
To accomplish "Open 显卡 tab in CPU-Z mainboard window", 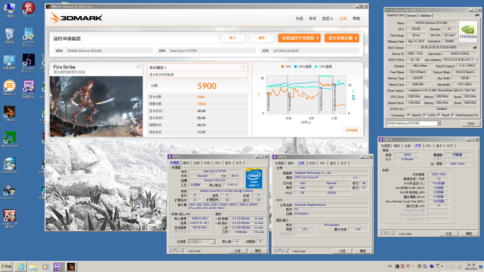I will (x=333, y=163).
